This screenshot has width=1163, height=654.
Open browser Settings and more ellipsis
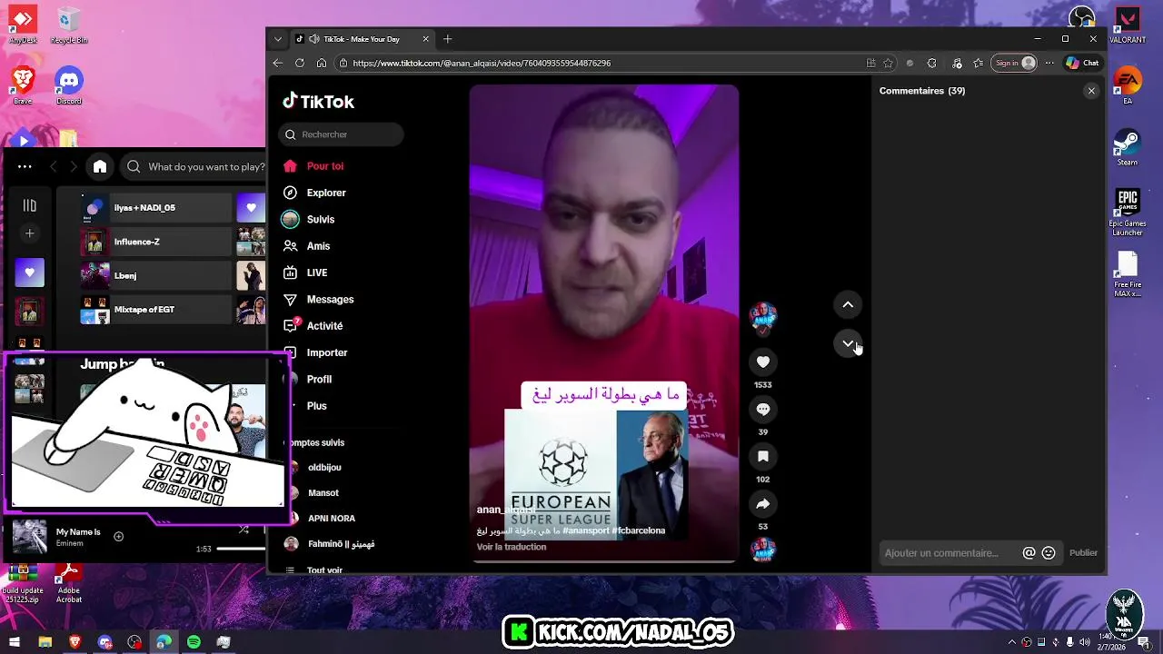(1049, 63)
